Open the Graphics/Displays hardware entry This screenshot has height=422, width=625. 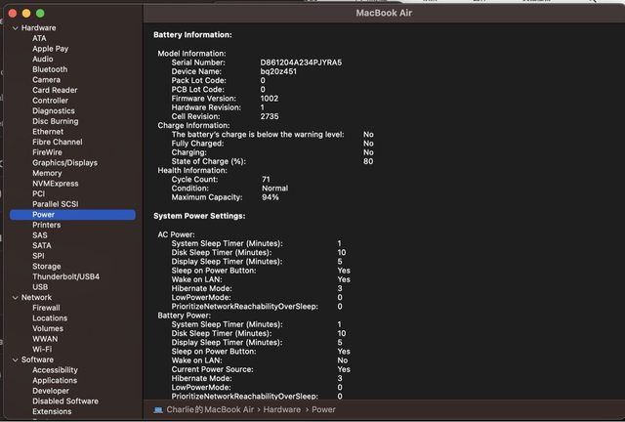(x=64, y=162)
